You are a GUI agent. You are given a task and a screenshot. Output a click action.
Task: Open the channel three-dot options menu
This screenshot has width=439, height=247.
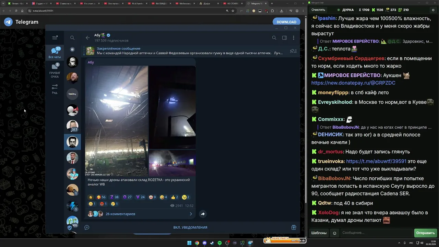coord(294,38)
